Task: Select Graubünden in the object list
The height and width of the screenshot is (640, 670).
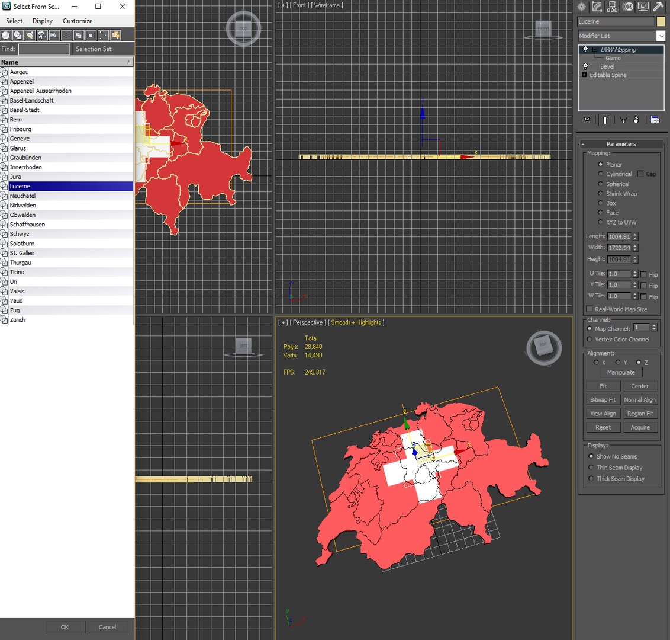Action: 67,158
